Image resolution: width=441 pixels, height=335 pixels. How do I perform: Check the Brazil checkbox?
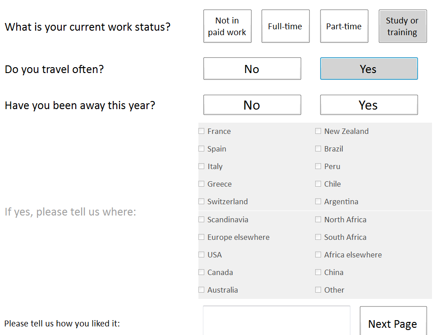coord(318,149)
